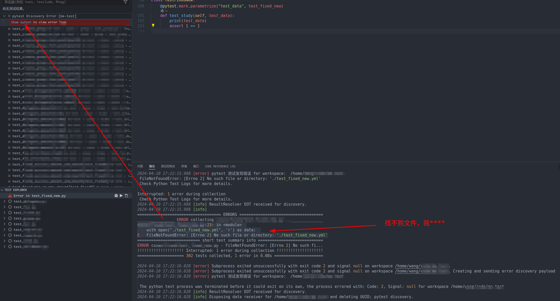
Task: Click line number 191 in the gutter
Action: (x=141, y=16)
